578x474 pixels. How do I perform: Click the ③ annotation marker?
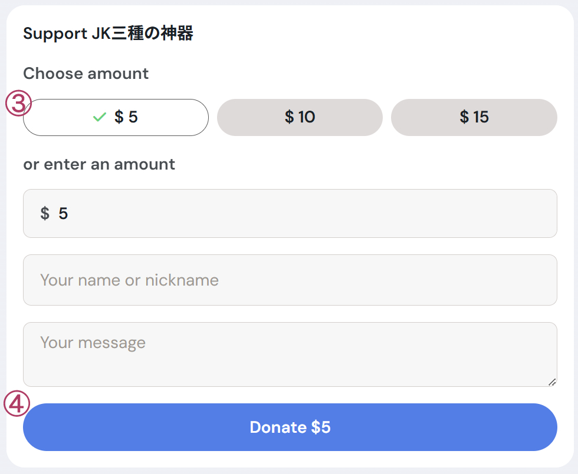point(18,104)
